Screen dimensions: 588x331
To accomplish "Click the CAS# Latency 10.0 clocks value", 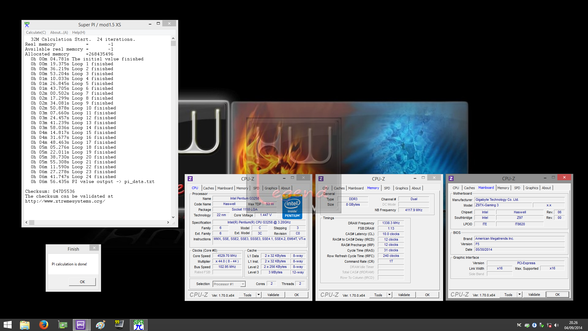I will [391, 234].
